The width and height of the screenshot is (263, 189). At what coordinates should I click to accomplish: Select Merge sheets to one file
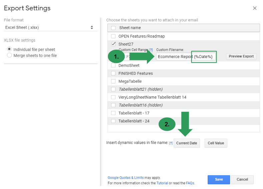pyautogui.click(x=9, y=55)
